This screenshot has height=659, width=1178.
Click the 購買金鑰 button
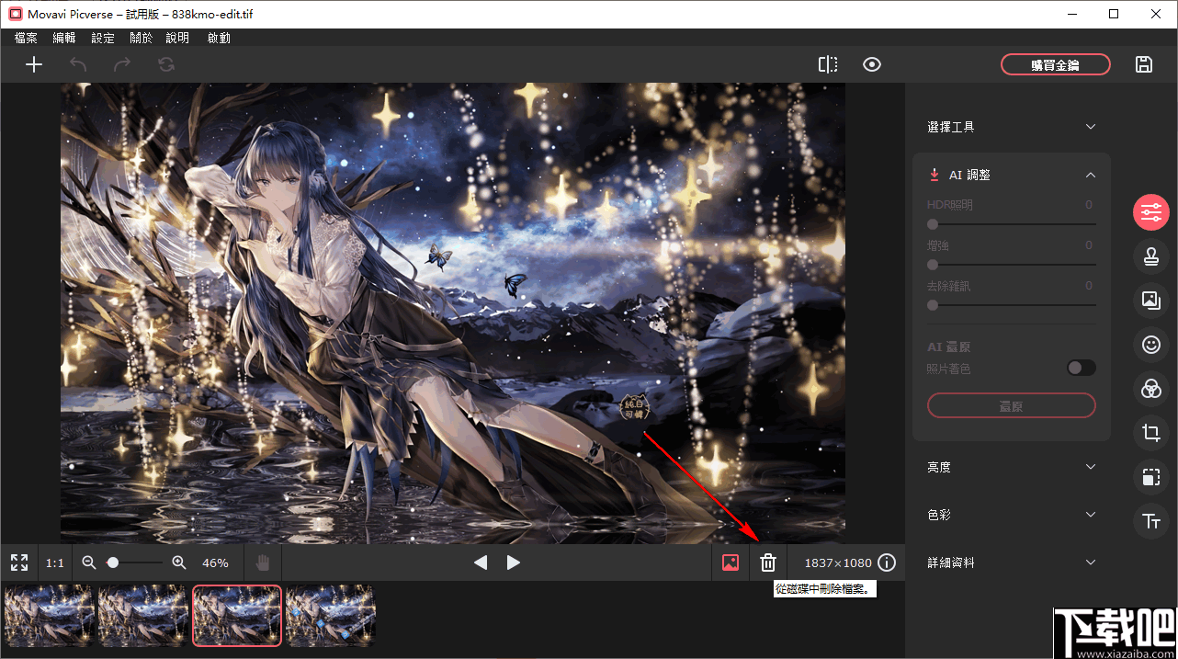coord(1056,64)
